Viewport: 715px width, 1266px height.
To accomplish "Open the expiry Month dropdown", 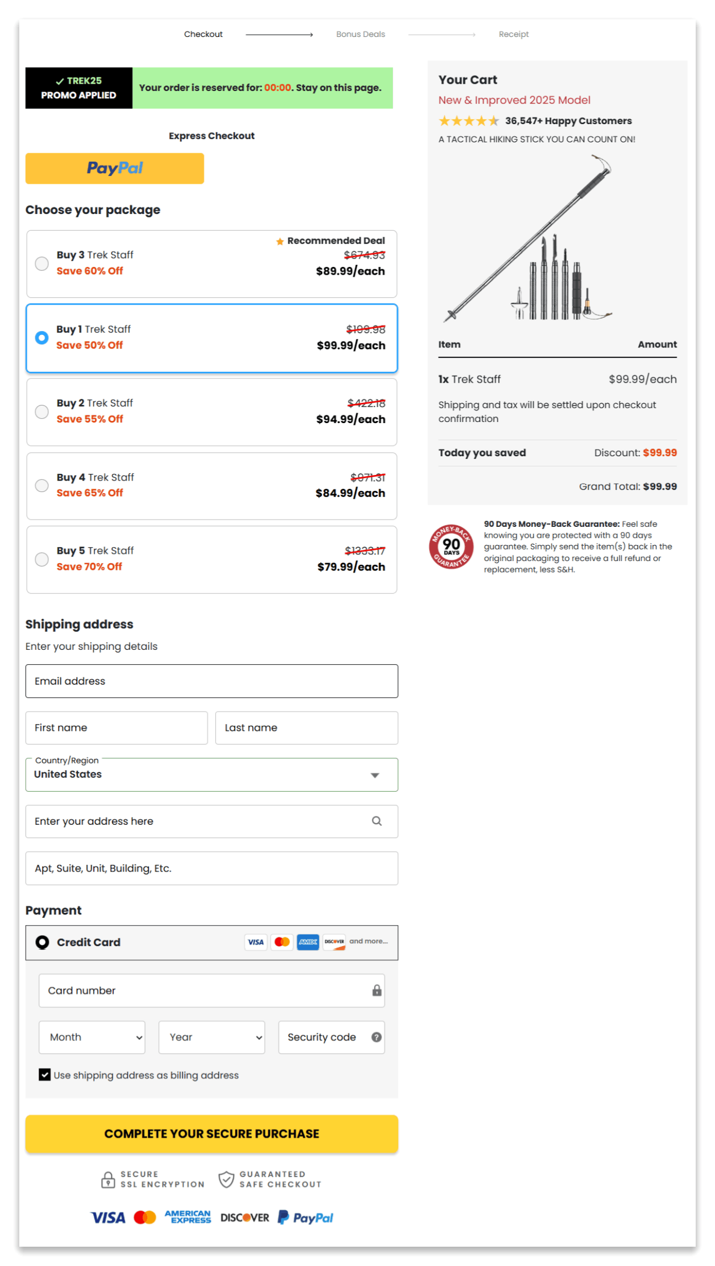I will pos(92,1037).
